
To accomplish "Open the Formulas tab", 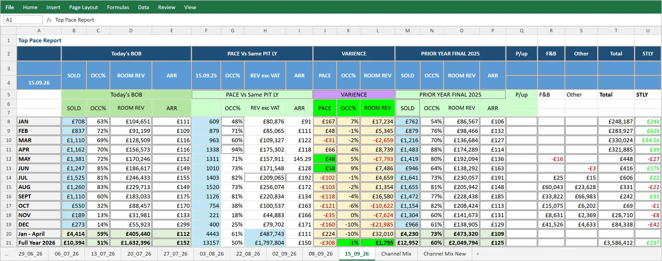I will coord(118,7).
